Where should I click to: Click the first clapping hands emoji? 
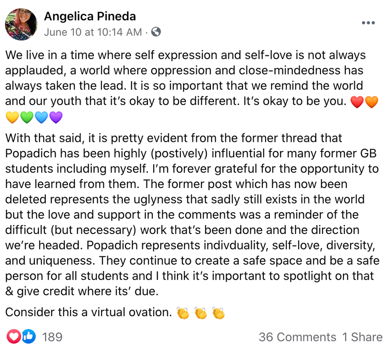tap(183, 313)
